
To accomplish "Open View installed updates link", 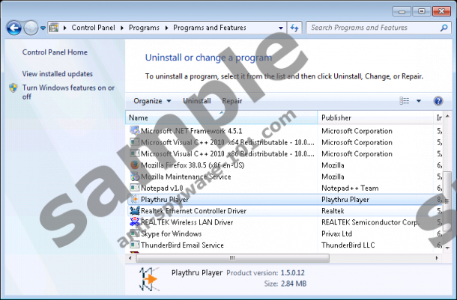I will click(57, 74).
